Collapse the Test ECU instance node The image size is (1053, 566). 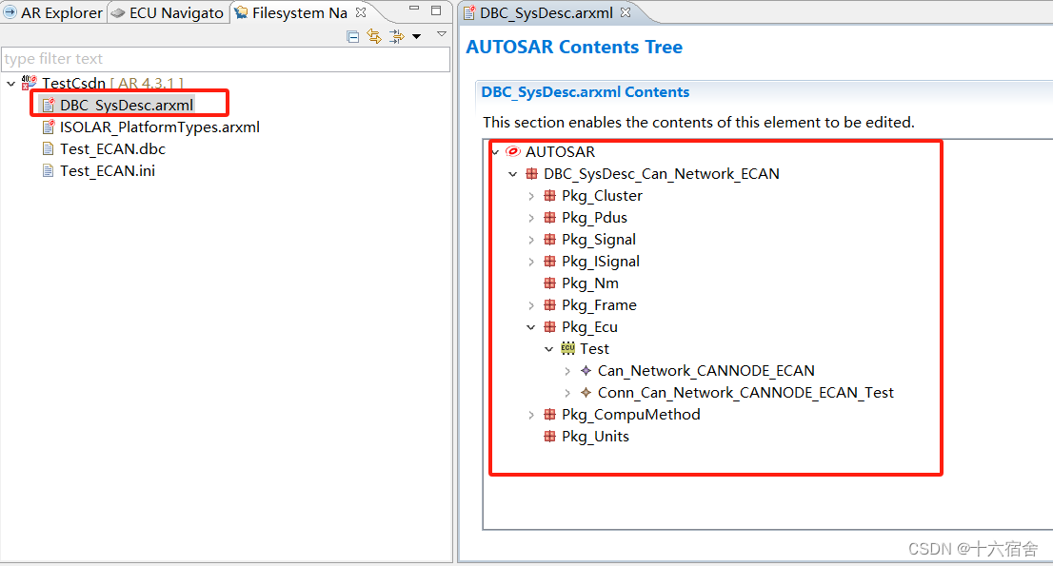[x=548, y=349]
